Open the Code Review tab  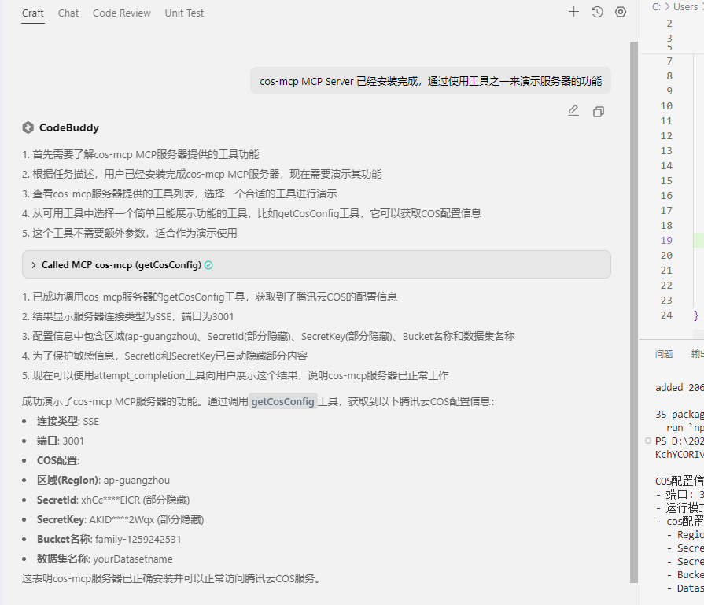tap(121, 13)
